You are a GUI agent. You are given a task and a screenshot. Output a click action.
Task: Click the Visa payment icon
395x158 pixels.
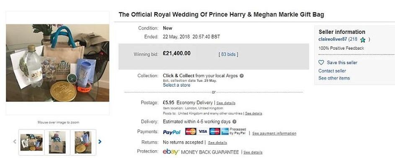point(203,131)
